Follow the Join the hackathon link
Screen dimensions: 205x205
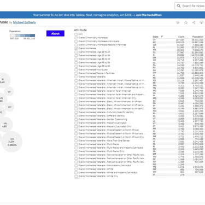pos(149,15)
